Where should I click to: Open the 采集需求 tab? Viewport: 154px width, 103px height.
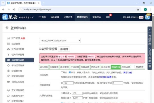point(54,67)
